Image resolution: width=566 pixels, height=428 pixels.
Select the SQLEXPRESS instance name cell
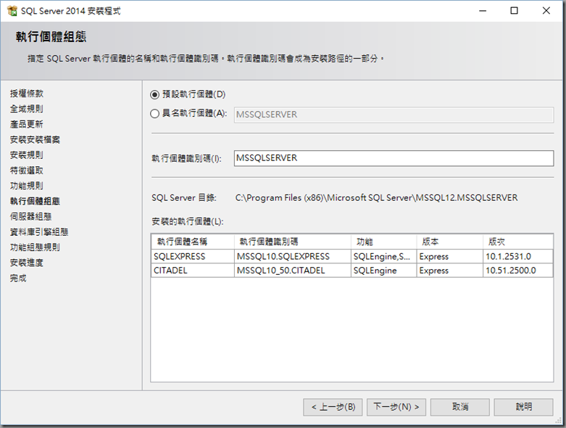coord(193,257)
